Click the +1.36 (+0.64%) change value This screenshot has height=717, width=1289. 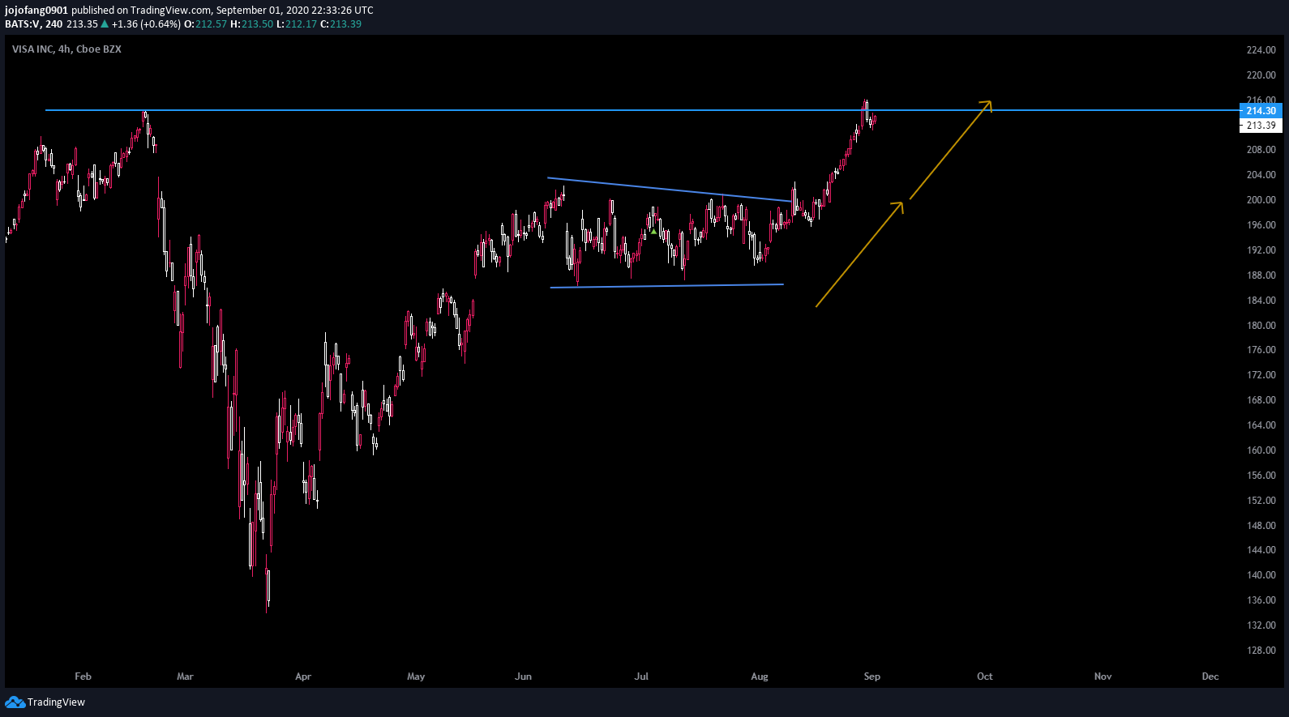[x=146, y=24]
